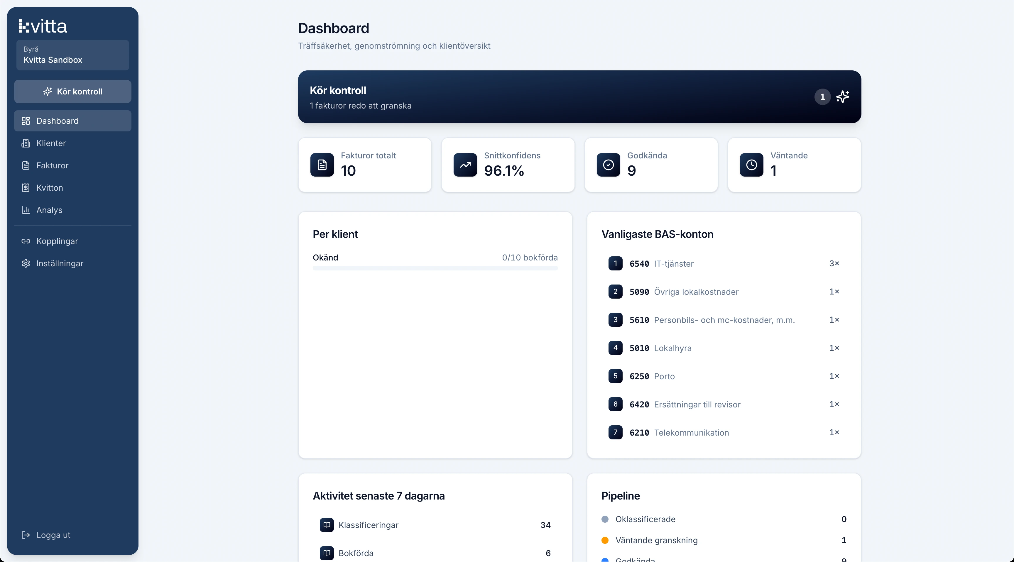Click the book icon next to Bokförda
The width and height of the screenshot is (1014, 562).
tap(327, 553)
